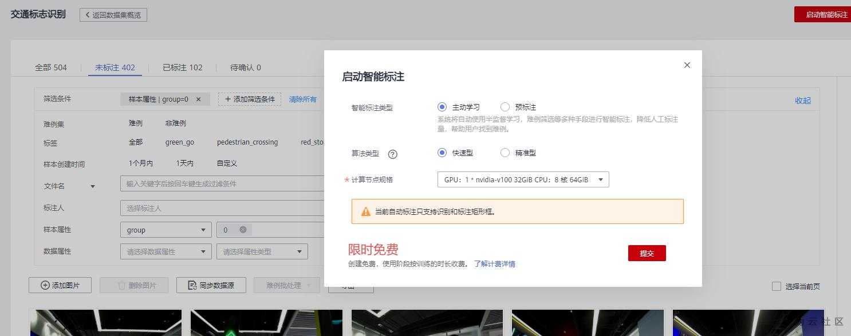Switch to the 已标注 102 tab
This screenshot has height=336, width=851.
click(x=183, y=67)
